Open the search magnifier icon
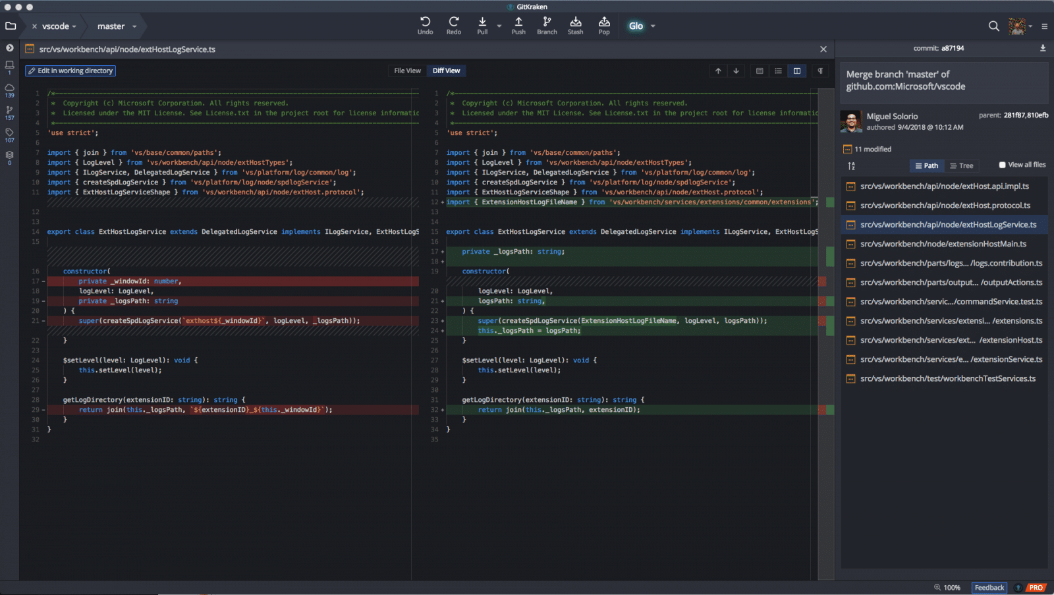 click(993, 26)
